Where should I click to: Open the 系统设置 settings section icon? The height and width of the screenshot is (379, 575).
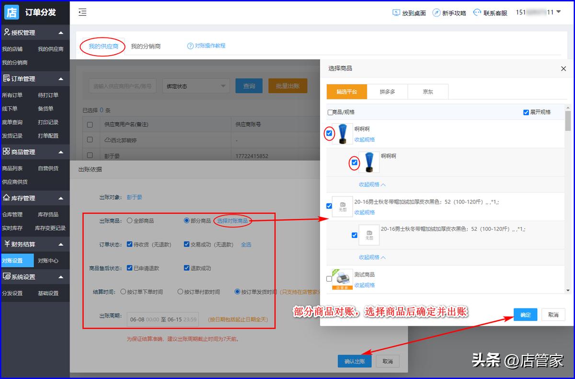click(x=8, y=276)
